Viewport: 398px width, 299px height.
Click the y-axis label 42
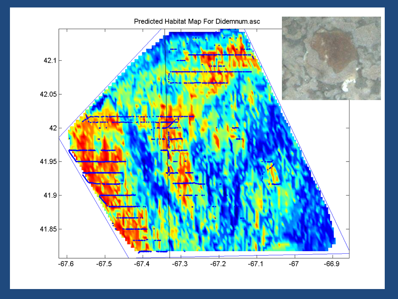point(53,128)
